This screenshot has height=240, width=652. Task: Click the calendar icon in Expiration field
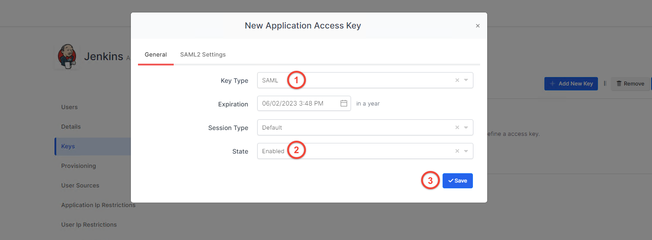click(344, 103)
